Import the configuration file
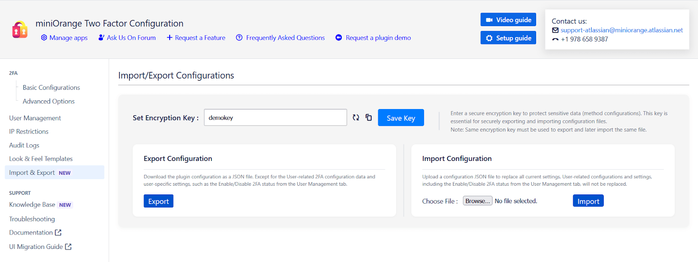 (588, 201)
